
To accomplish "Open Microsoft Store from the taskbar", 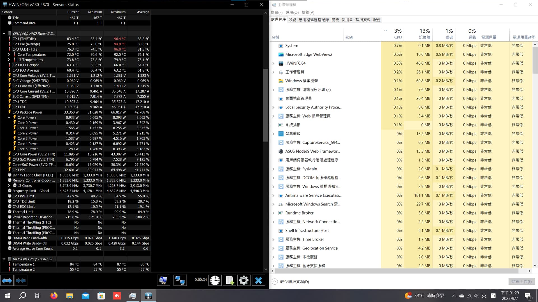I will [101, 296].
